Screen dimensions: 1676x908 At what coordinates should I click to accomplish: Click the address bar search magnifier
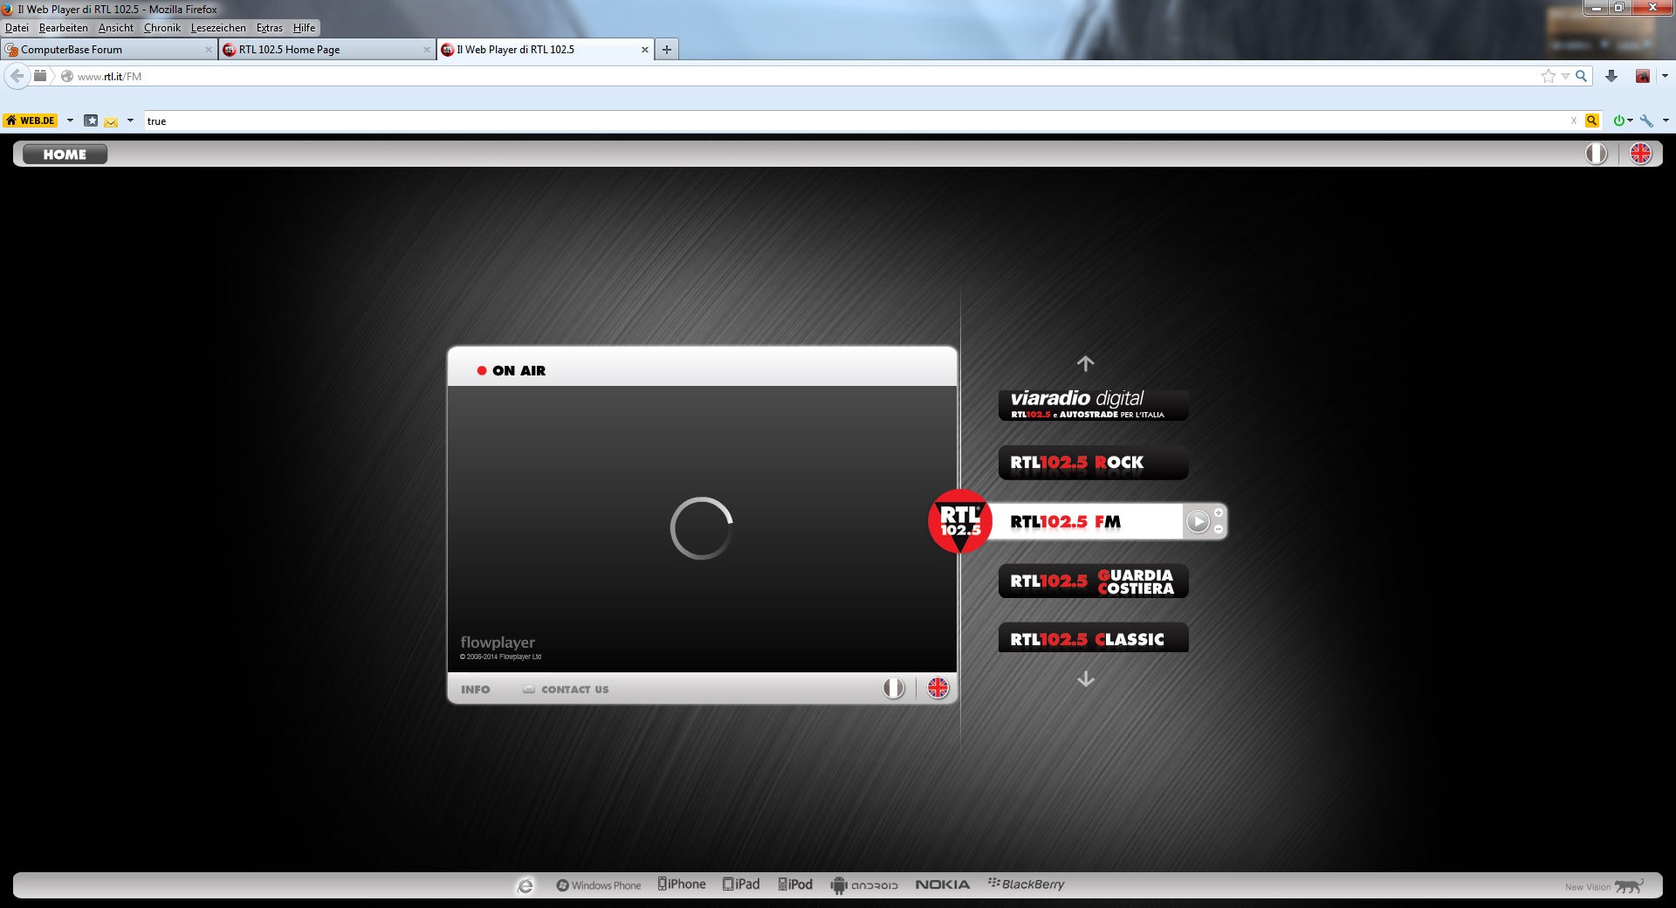tap(1581, 76)
